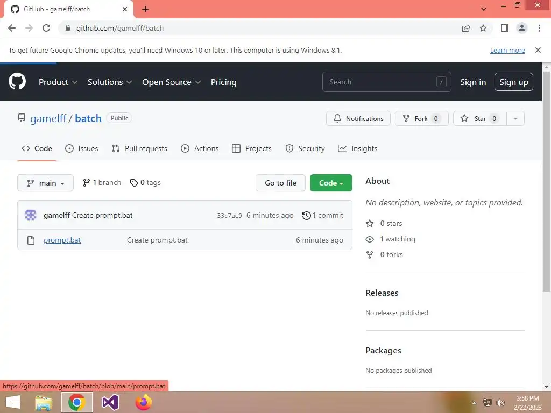Expand the Solutions menu dropdown

click(110, 82)
